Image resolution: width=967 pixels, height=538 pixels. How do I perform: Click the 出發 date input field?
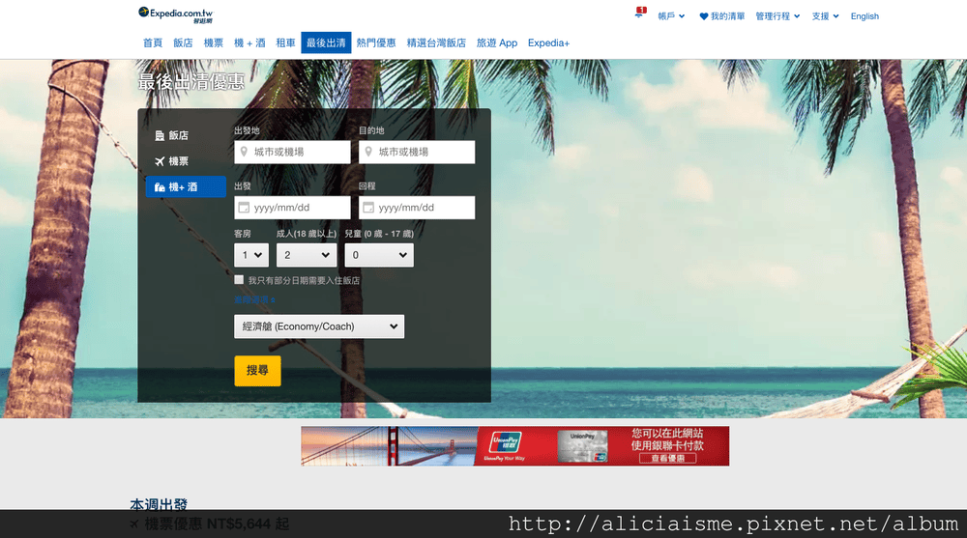pyautogui.click(x=292, y=208)
